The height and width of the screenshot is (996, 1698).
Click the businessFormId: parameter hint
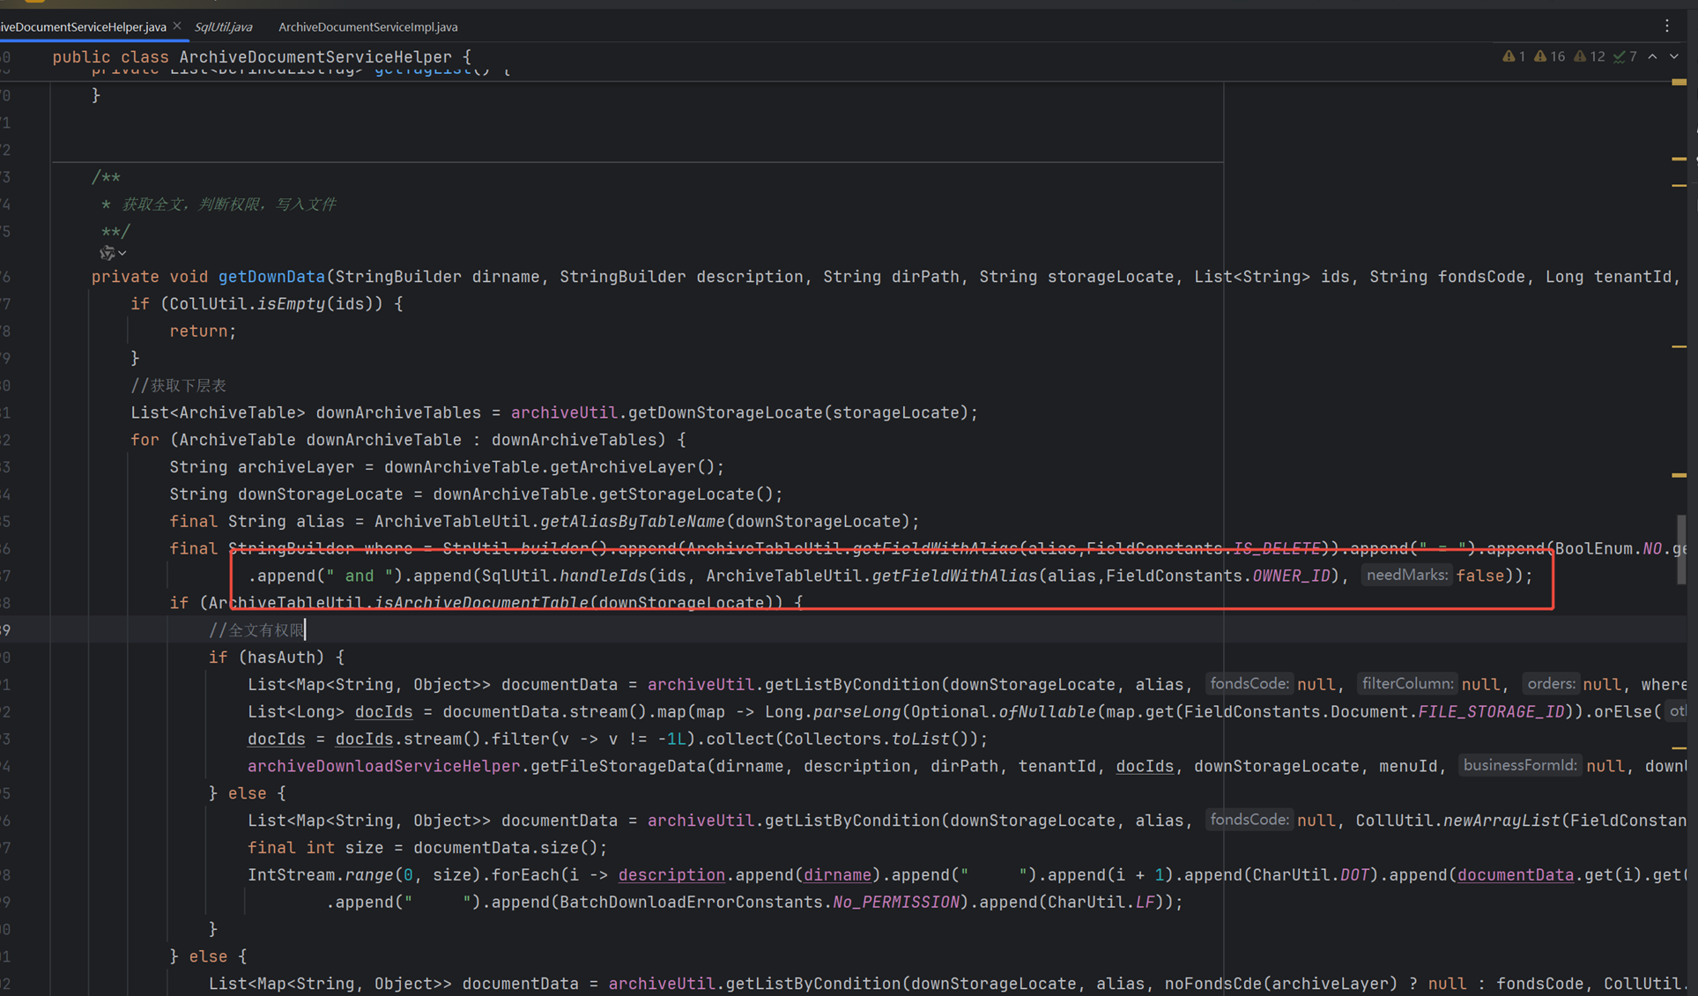click(1520, 766)
